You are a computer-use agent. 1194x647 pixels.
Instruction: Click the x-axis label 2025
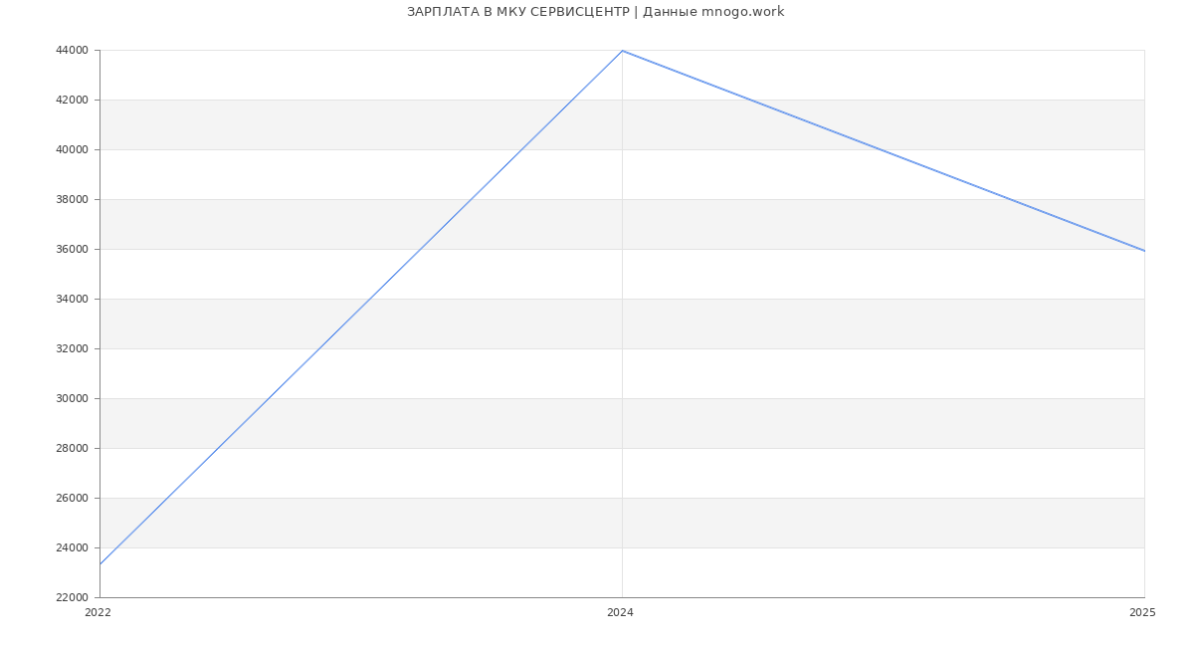[1142, 613]
